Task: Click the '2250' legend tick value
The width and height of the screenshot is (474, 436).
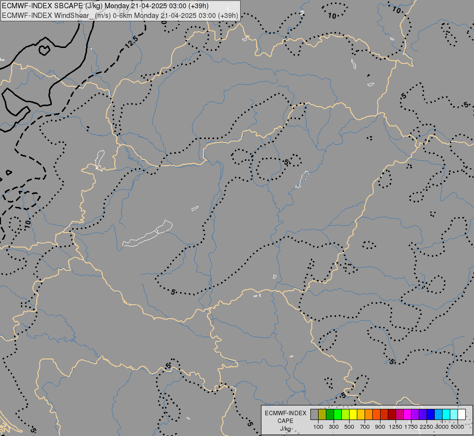Action: [427, 427]
